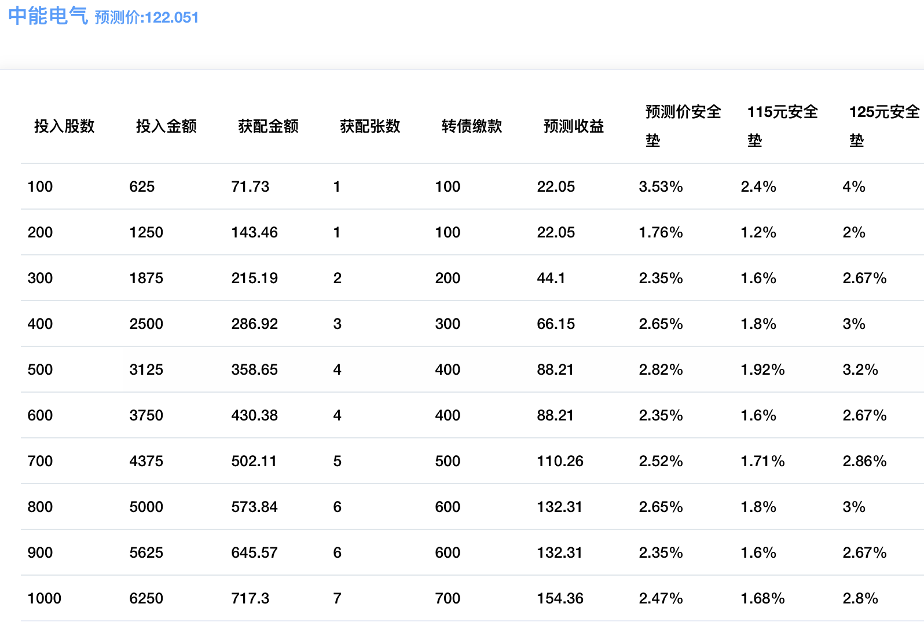
Task: Click the 66.15 predicted profit cell
Action: [x=556, y=324]
